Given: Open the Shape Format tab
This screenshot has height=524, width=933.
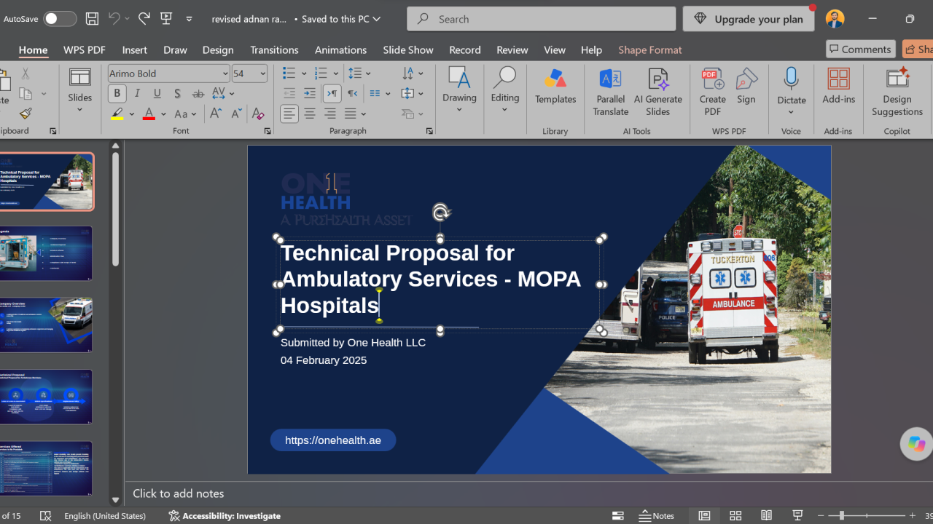Looking at the screenshot, I should click(x=650, y=49).
